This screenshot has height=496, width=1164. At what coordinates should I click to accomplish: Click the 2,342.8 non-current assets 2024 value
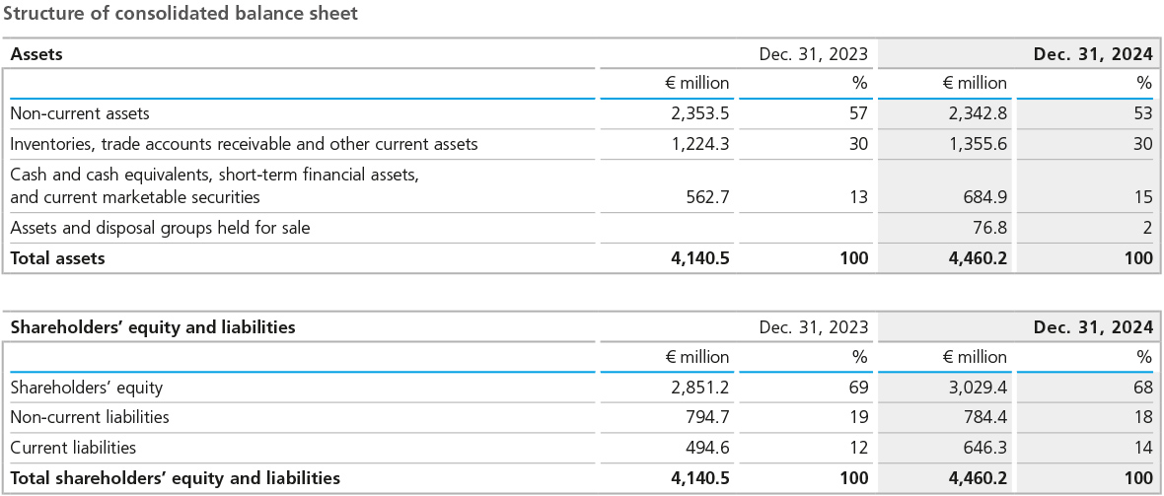[x=978, y=113]
